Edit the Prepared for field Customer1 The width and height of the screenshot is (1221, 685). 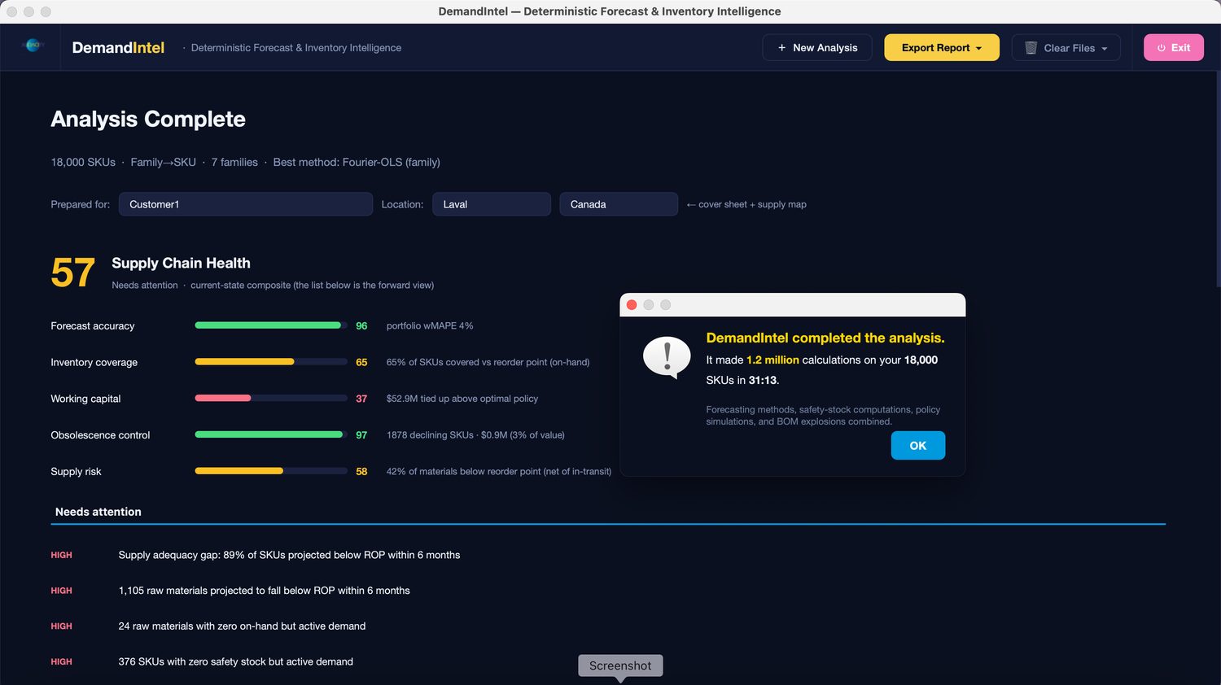(x=246, y=204)
